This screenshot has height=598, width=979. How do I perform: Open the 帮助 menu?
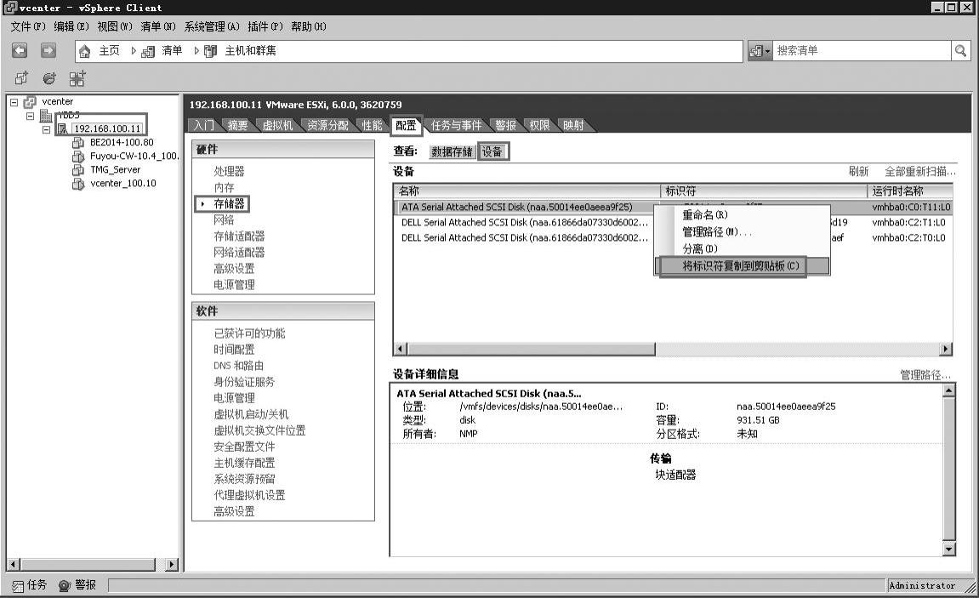(309, 26)
